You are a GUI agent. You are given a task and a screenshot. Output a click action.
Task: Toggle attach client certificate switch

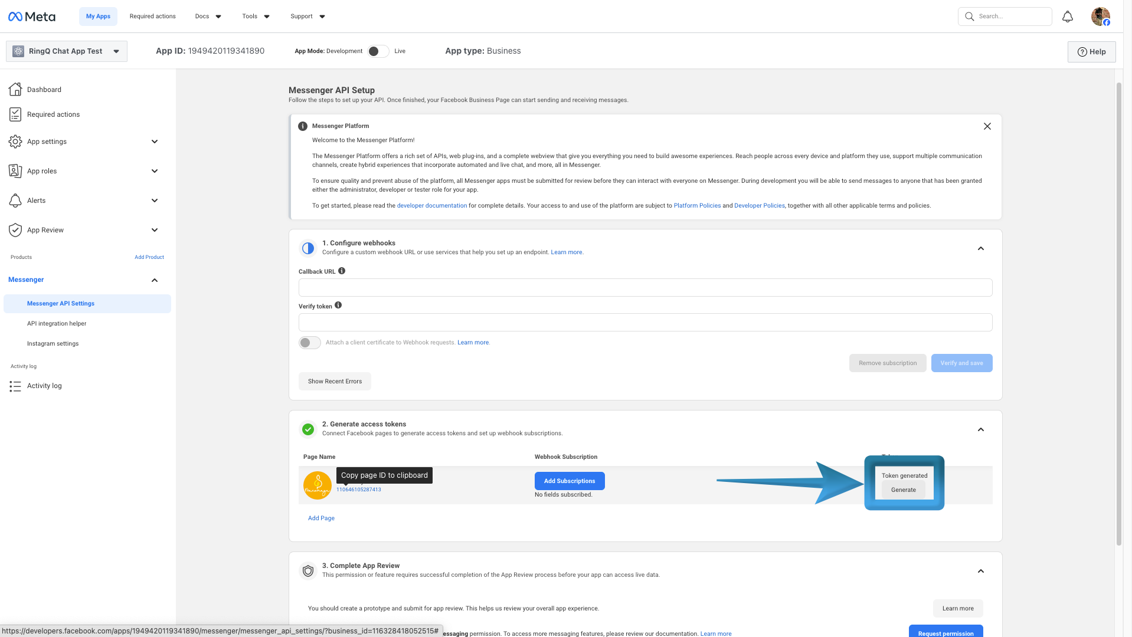pos(309,343)
